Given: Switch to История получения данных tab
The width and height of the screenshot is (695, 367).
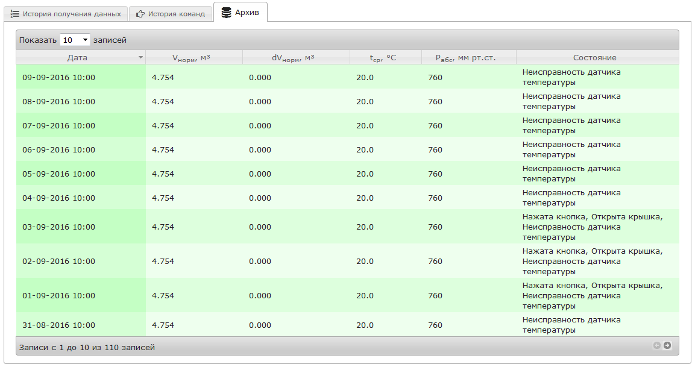Looking at the screenshot, I should (66, 14).
